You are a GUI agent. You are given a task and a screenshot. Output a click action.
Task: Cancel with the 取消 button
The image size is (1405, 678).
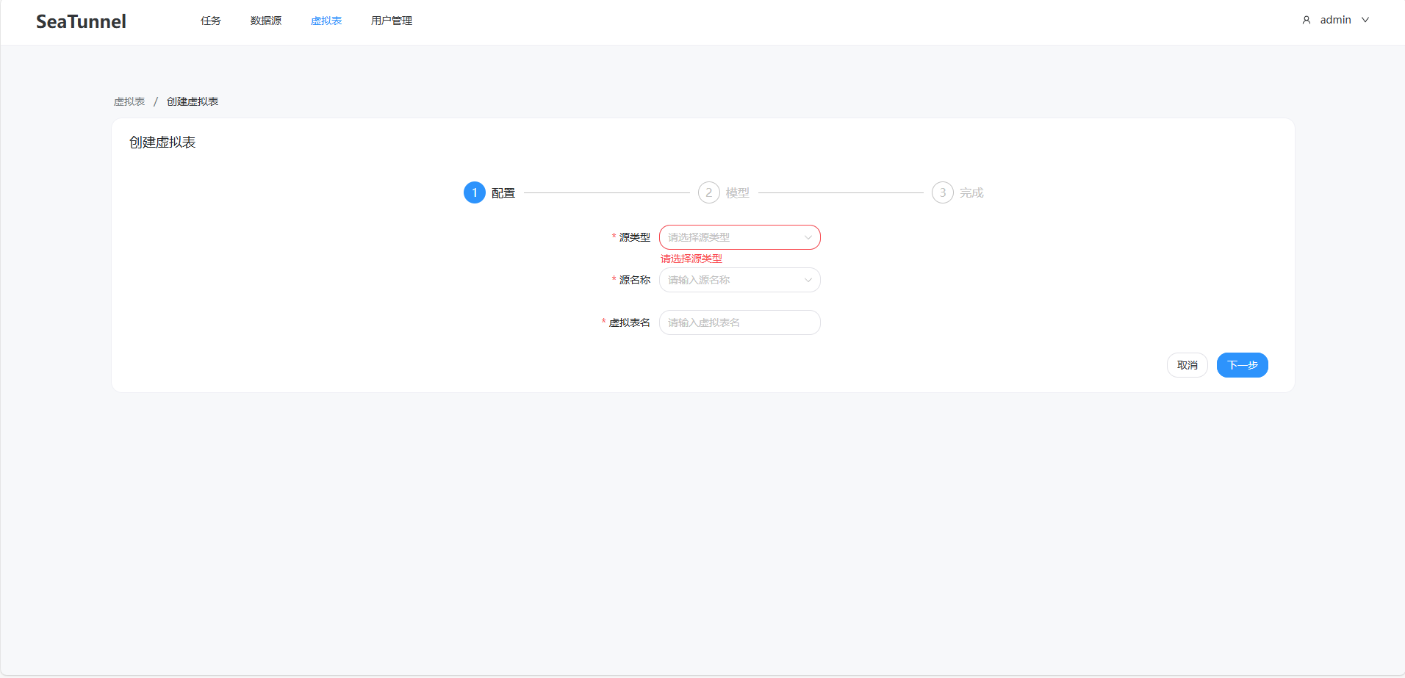[x=1187, y=365]
